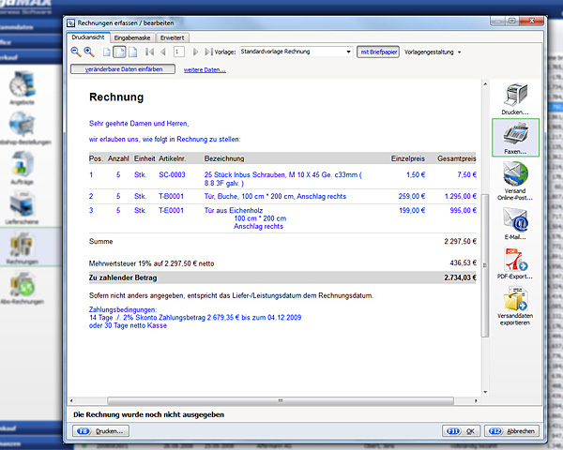
Task: Click the horizontal scrollbar left arrow
Action: click(x=71, y=400)
